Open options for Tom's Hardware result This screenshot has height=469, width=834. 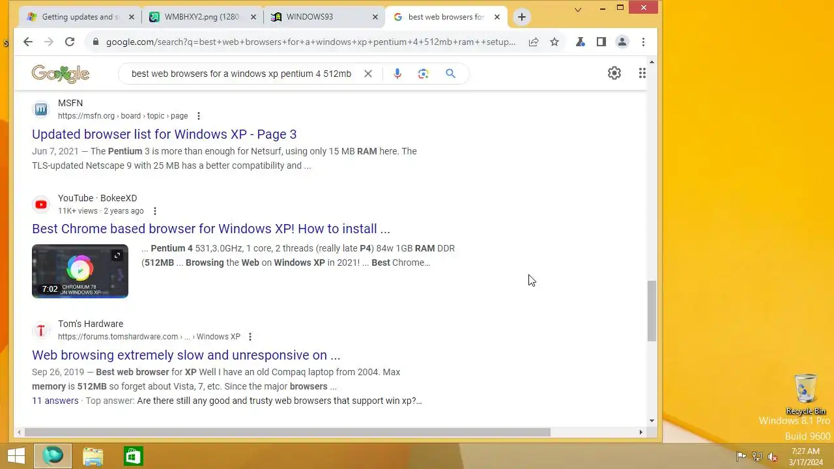pyautogui.click(x=250, y=337)
